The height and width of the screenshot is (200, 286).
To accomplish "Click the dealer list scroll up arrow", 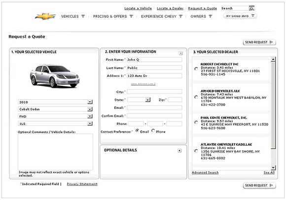I will click(273, 59).
